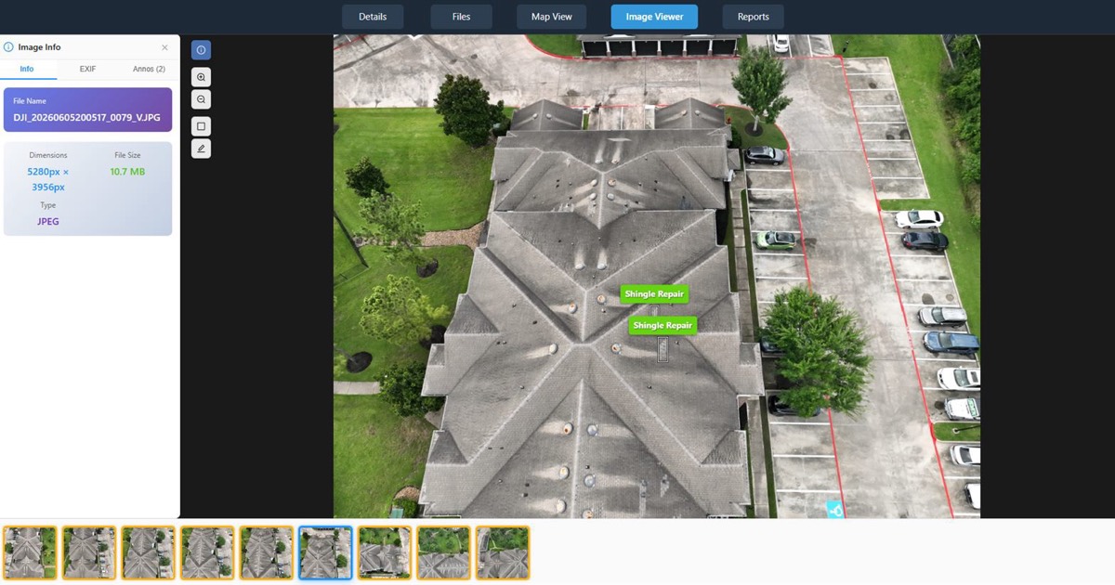Go to the Details tab

[373, 17]
